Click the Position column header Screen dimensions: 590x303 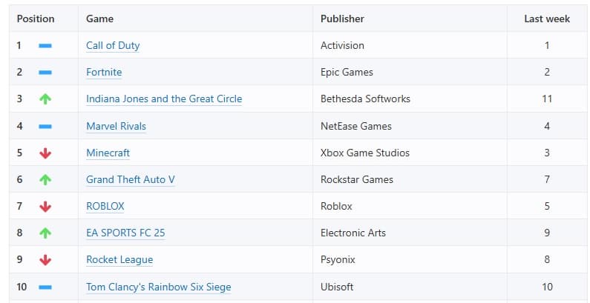pos(36,19)
